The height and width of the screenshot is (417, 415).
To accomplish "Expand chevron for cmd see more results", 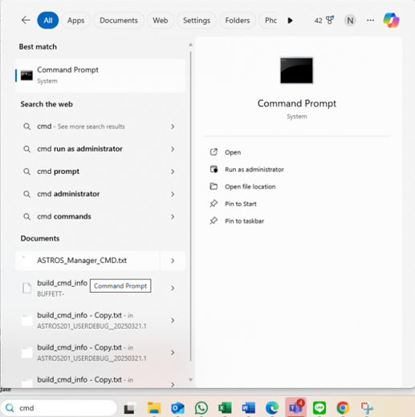I will click(x=173, y=127).
